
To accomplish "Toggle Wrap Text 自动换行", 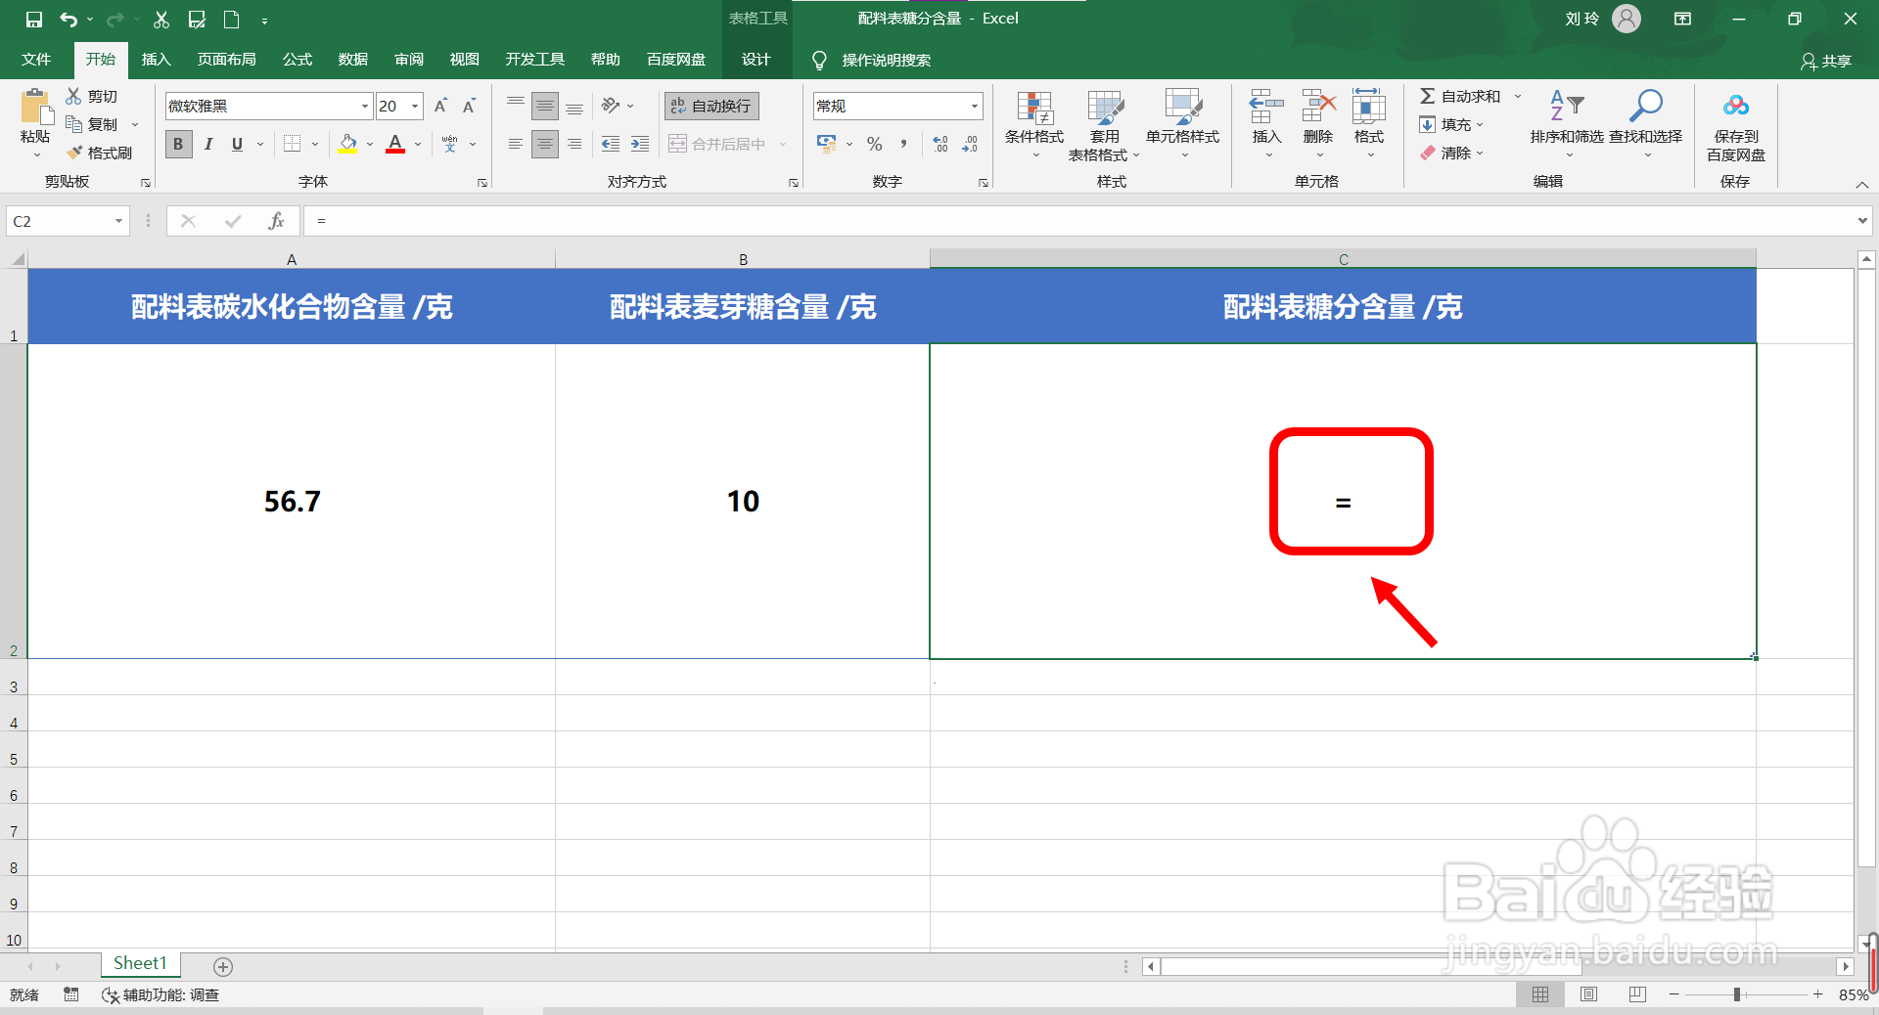I will point(711,106).
